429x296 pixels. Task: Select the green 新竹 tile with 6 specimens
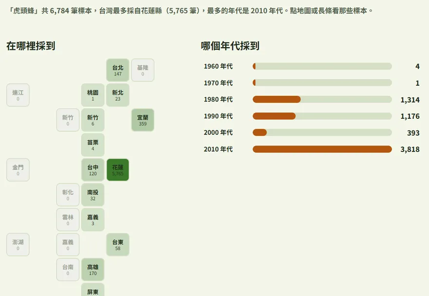pos(93,120)
